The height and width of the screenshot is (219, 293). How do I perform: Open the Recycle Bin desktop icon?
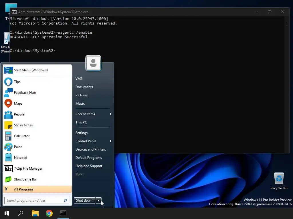coord(279,181)
